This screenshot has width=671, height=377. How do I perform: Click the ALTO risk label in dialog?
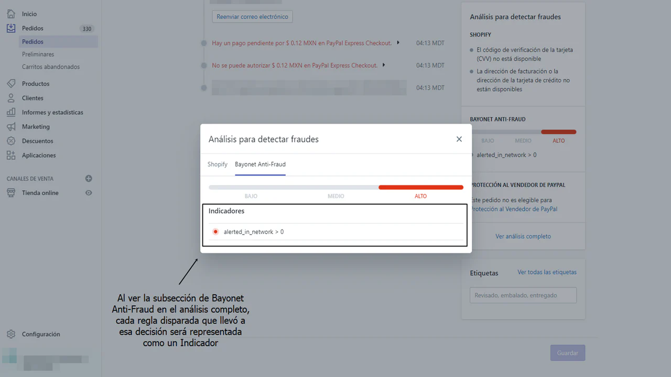(420, 196)
